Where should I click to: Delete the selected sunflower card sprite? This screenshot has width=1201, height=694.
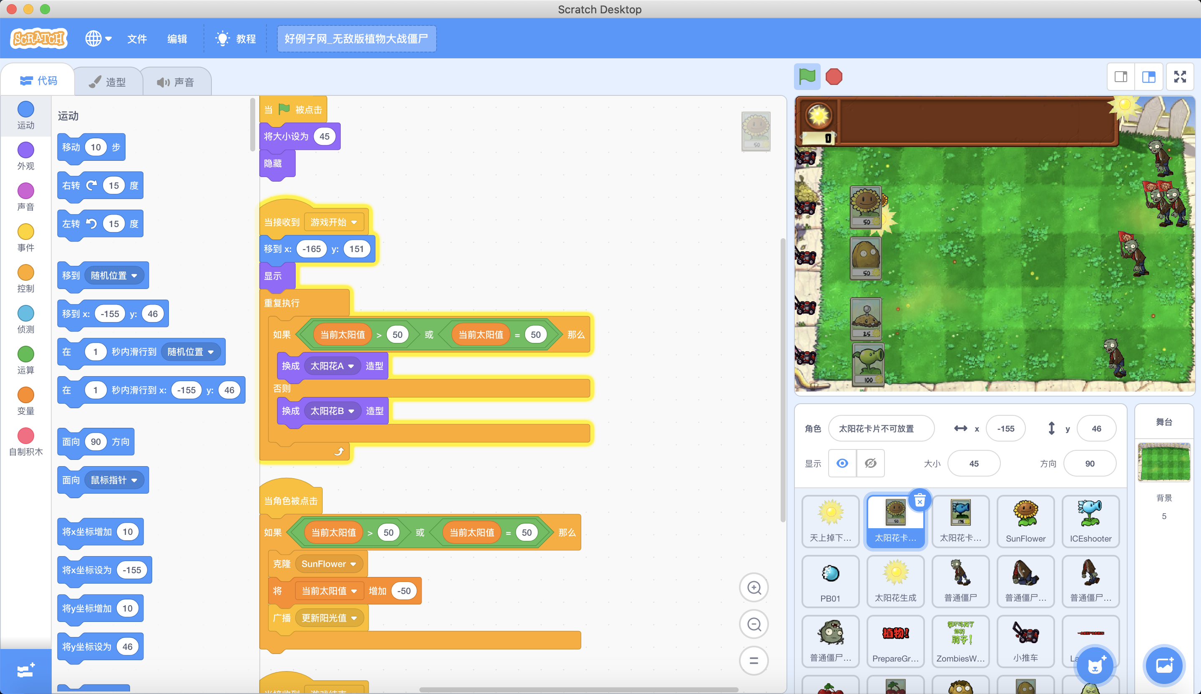pyautogui.click(x=920, y=500)
